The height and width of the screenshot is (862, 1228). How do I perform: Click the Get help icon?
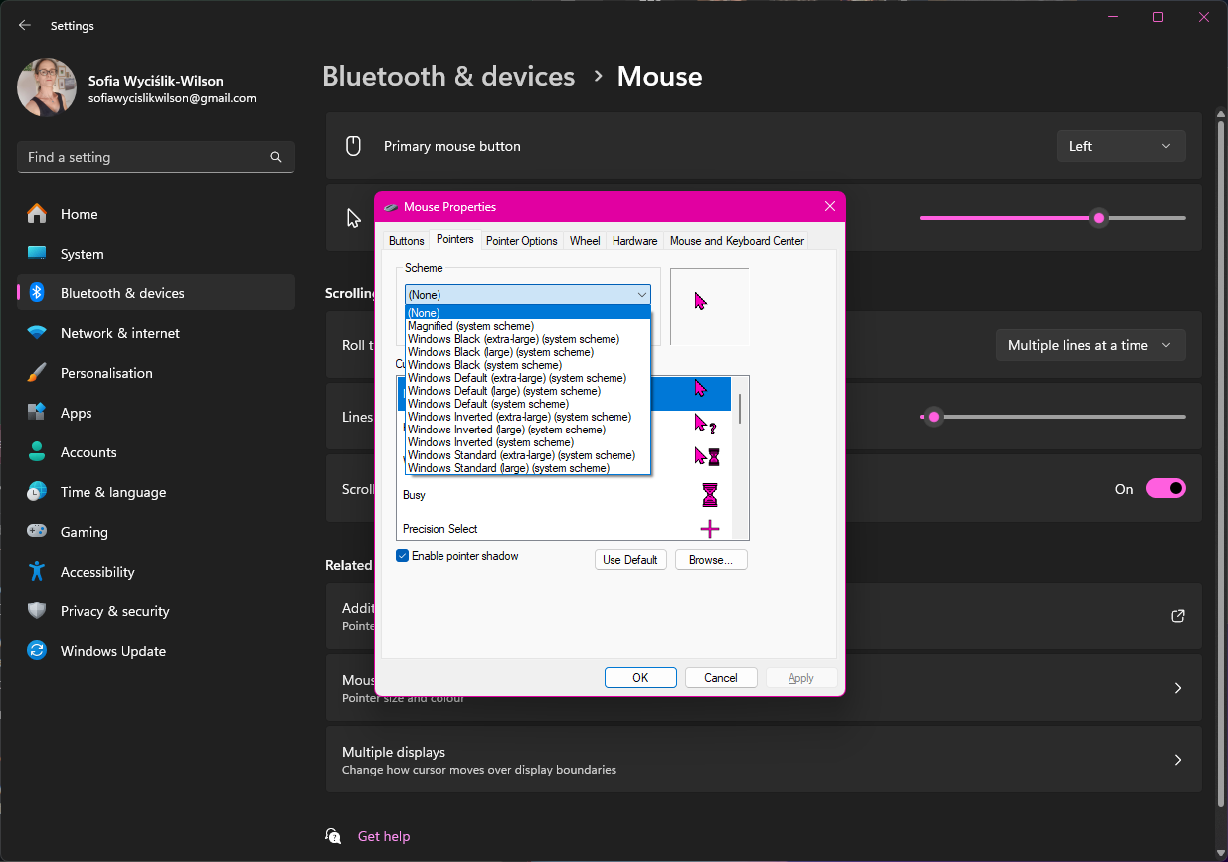click(x=334, y=836)
